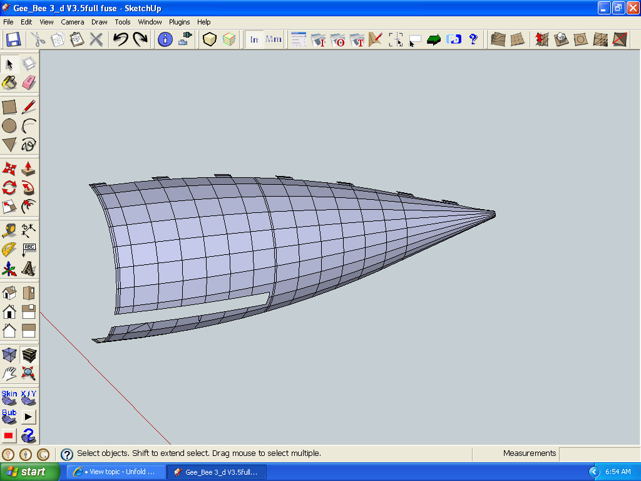Click the Rotate tool
Image resolution: width=641 pixels, height=481 pixels.
click(x=9, y=187)
